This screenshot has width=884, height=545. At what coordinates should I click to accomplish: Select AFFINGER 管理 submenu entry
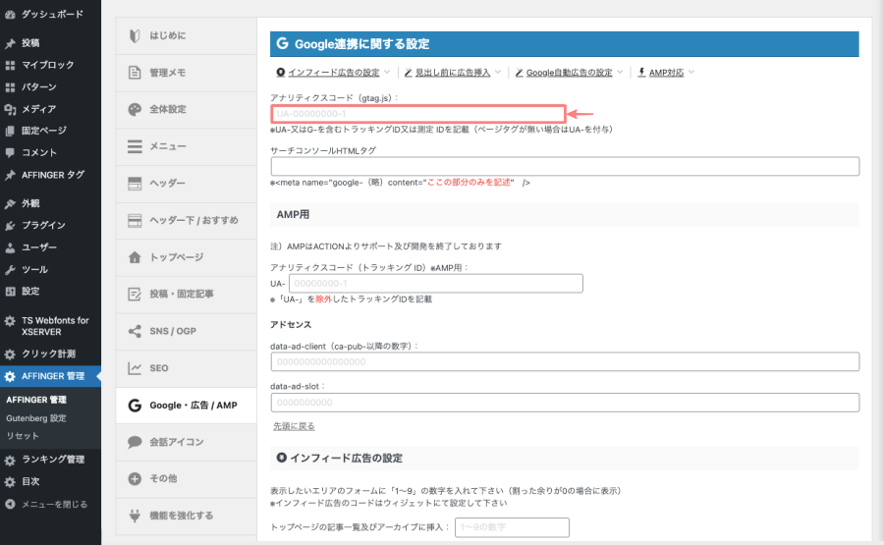pos(36,400)
